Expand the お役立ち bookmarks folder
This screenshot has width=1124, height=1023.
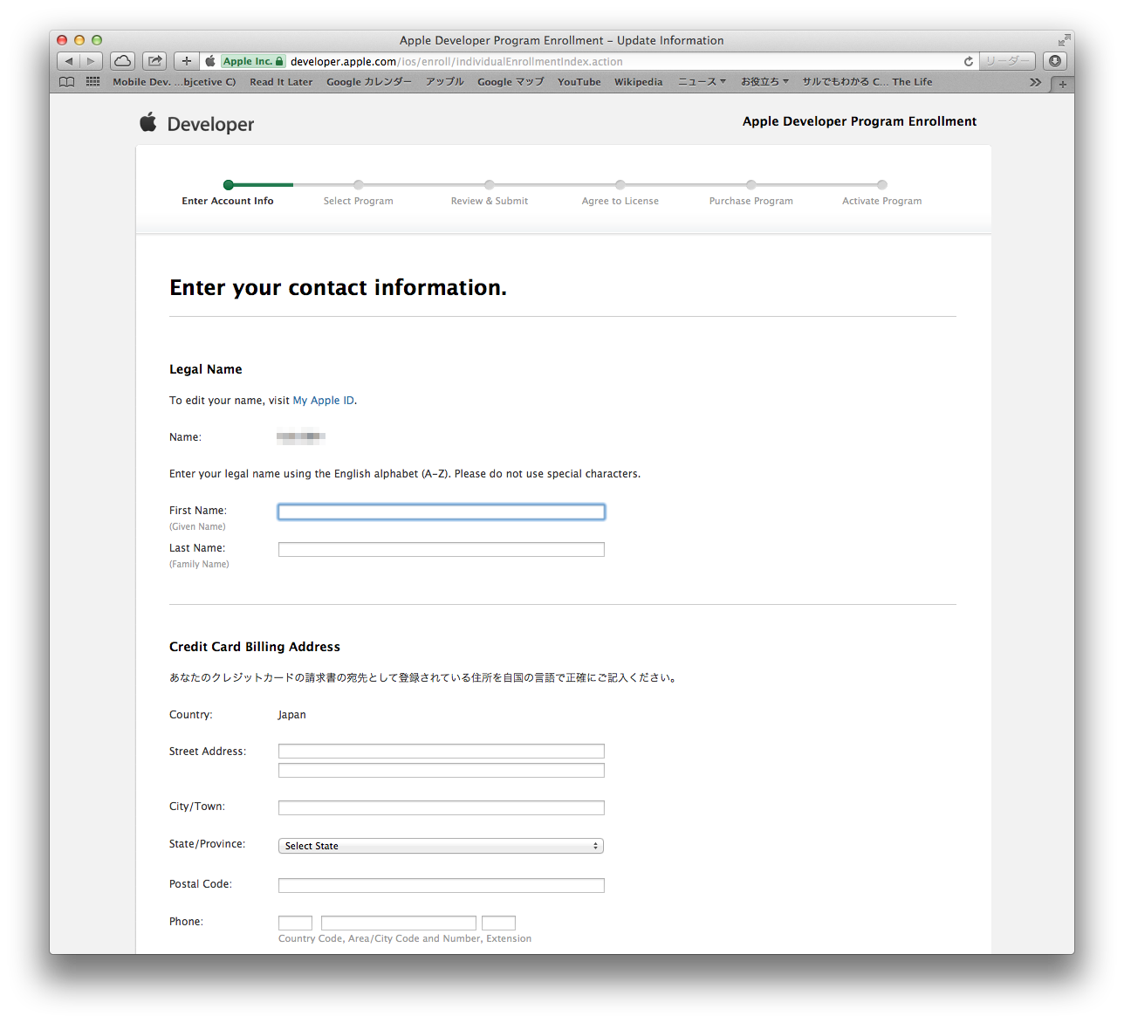coord(764,82)
